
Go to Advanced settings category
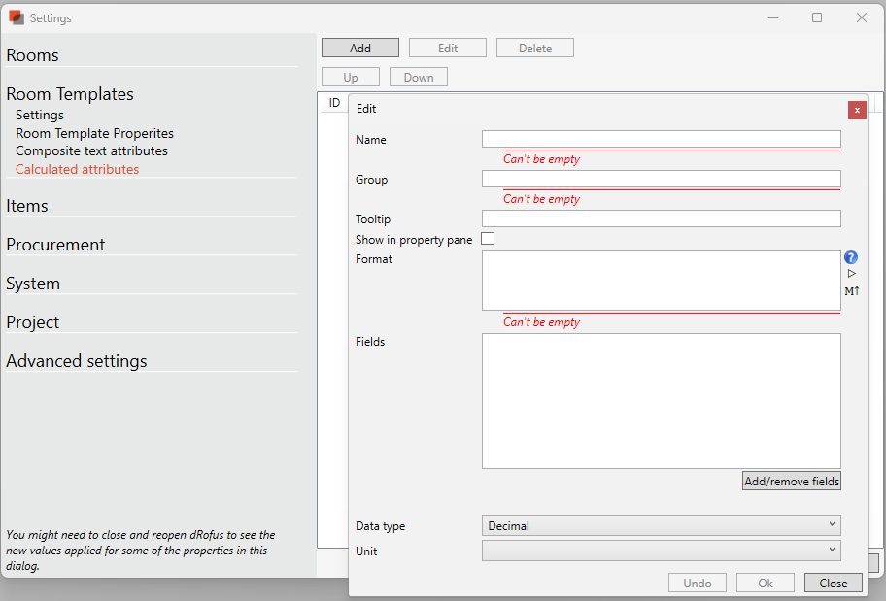click(77, 361)
